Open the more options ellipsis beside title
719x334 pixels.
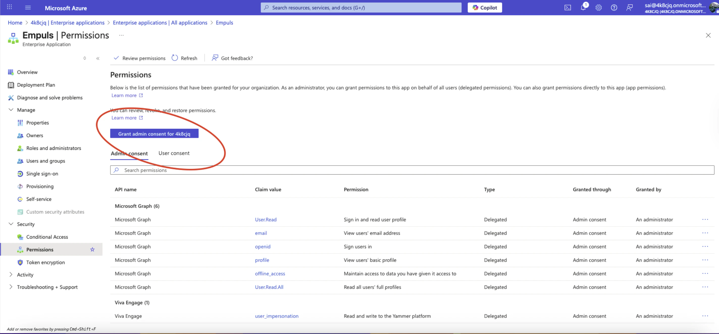tap(121, 35)
